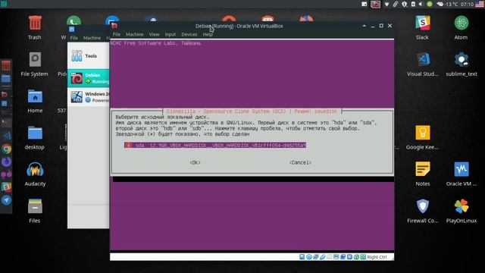Click the volume icon in the top panel
Screen dimensions: 485x273
coord(421,4)
